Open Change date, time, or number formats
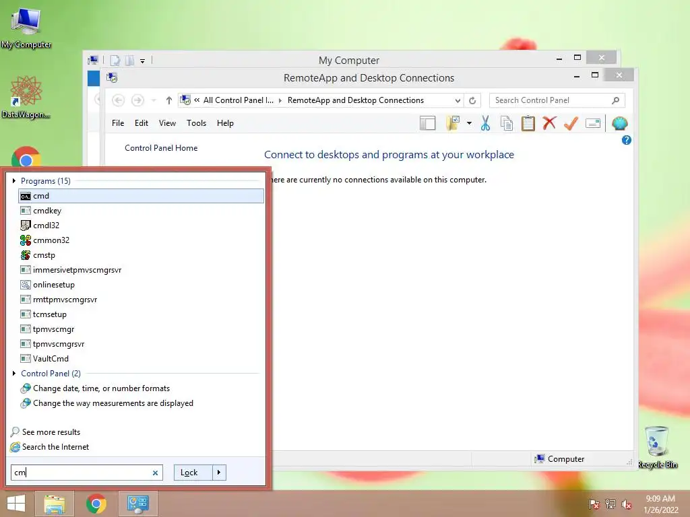The image size is (690, 517). pos(142,388)
